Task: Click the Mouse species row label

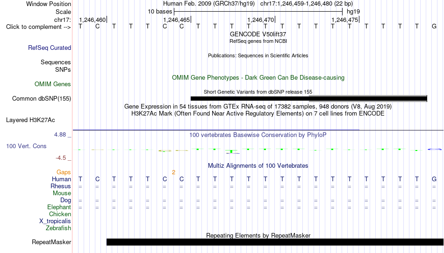Action: click(x=62, y=193)
